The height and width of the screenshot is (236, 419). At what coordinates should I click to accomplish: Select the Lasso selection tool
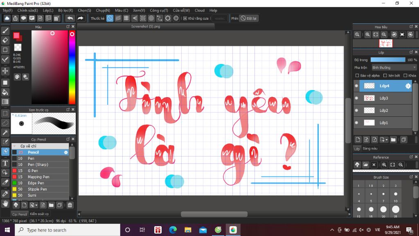click(x=5, y=123)
